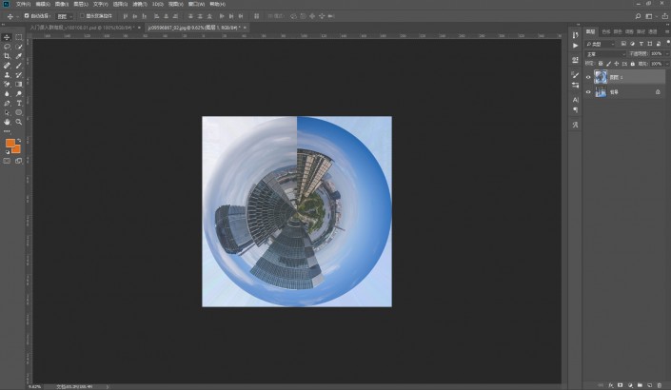
Task: Open the Opacity slider dropdown arrow
Action: coord(667,54)
